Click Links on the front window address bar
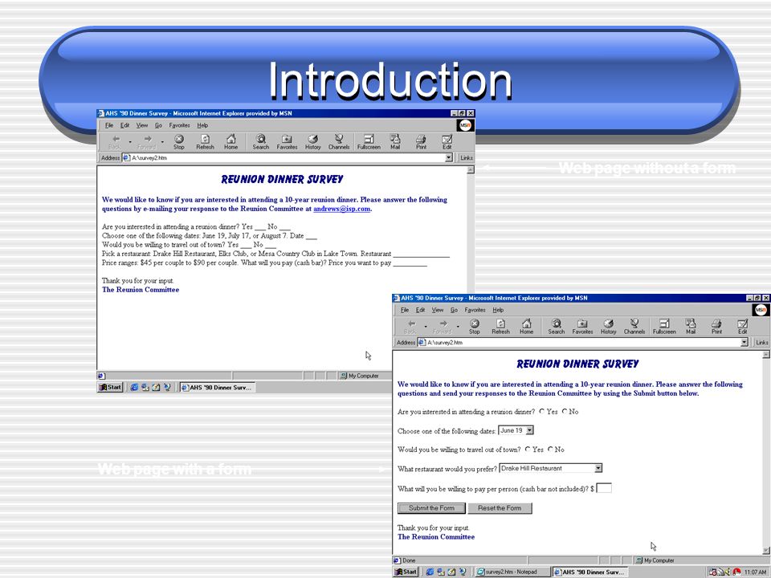The image size is (771, 578). click(x=762, y=342)
